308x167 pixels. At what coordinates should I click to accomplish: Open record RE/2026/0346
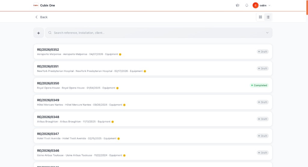coord(153,153)
